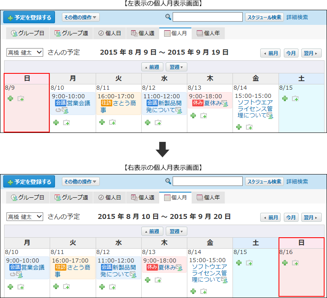Click 翌週 button in bottom calendar
Viewport: 327px width, 298px height.
(x=176, y=232)
